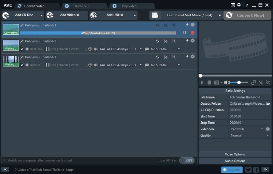Switch to the Play Video tab
Image resolution: width=273 pixels, height=174 pixels.
129,6
